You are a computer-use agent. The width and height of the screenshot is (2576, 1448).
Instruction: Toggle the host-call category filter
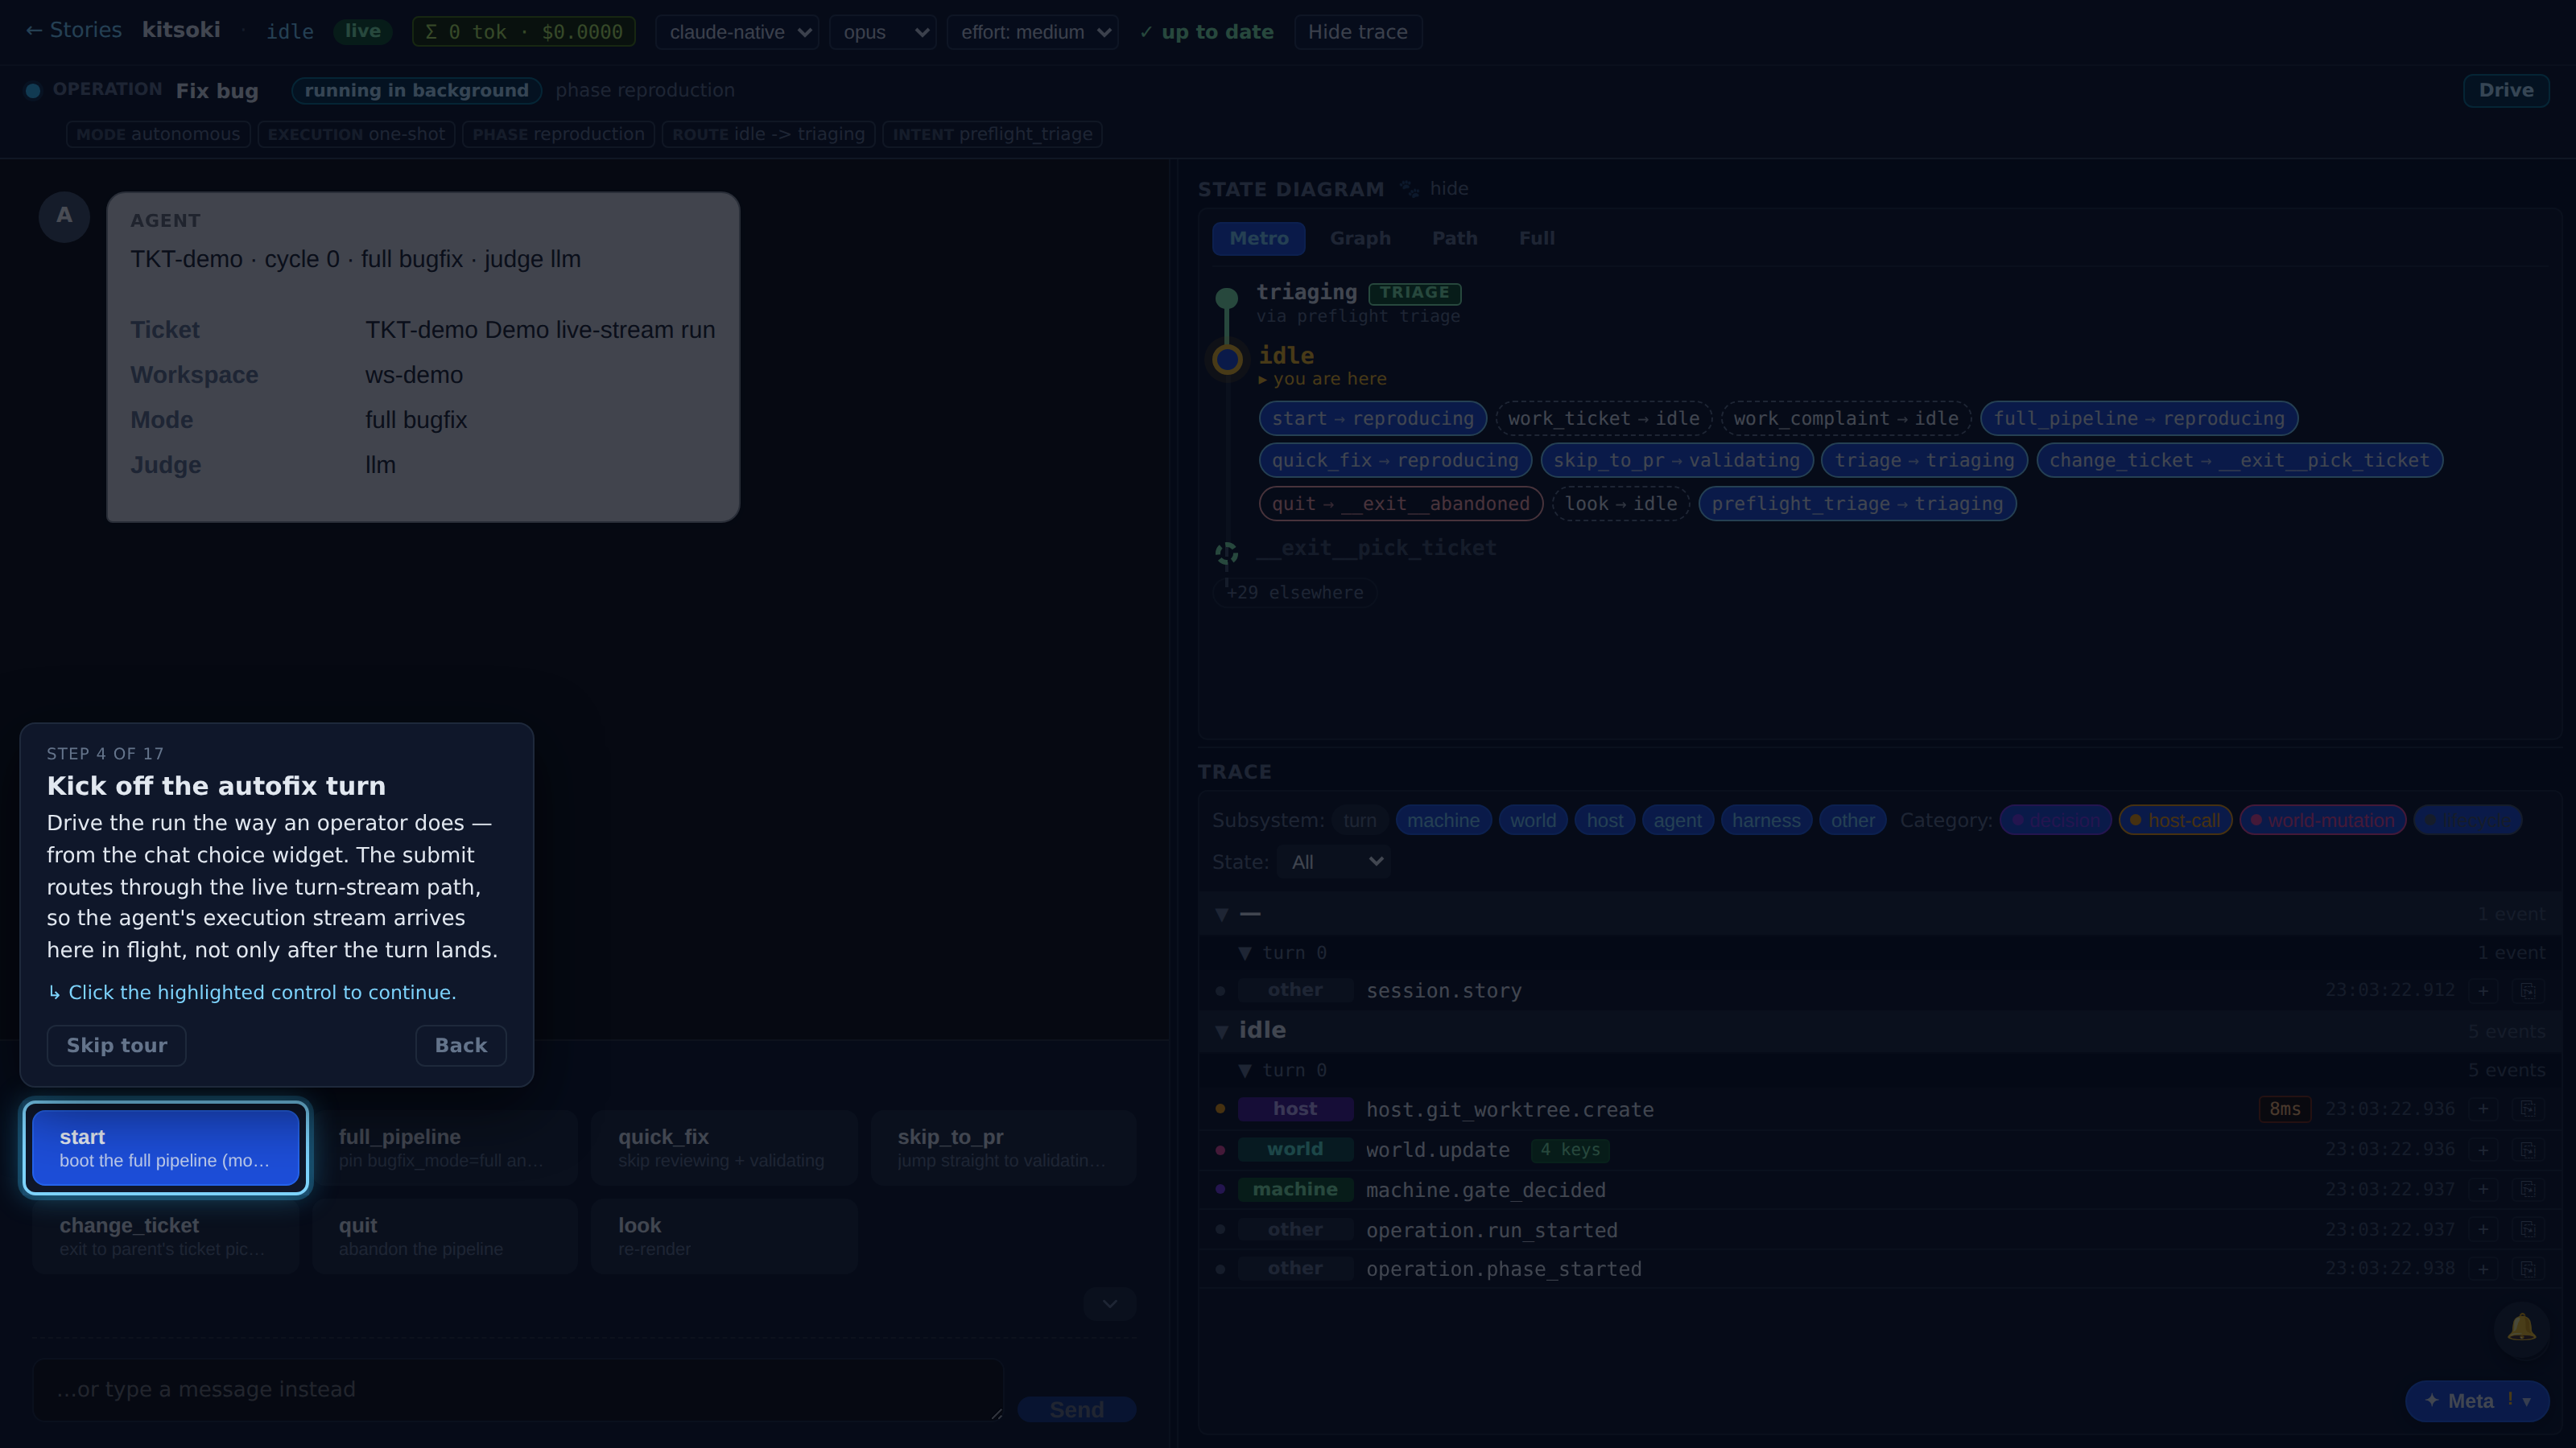[x=2175, y=821]
